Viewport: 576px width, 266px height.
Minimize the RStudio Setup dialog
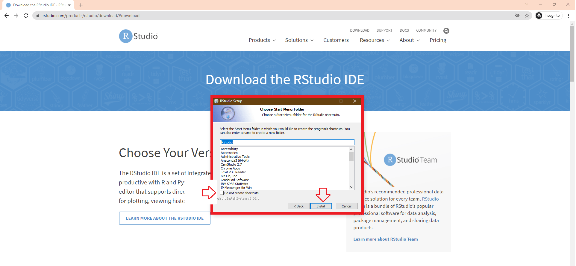328,101
